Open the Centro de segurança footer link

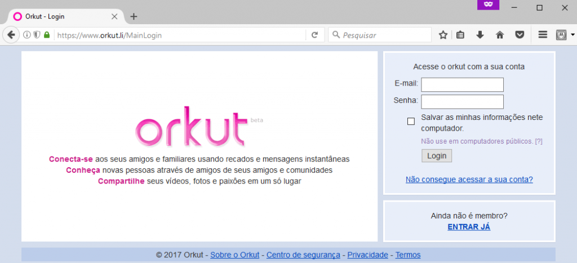303,255
